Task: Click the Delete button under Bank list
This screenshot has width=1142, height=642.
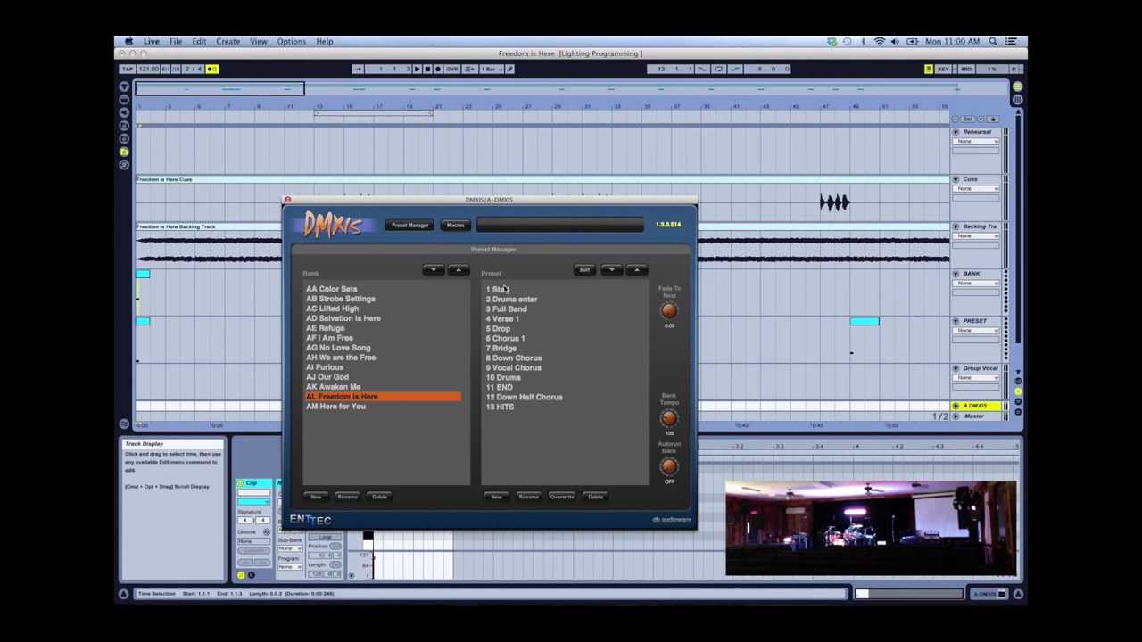Action: tap(379, 497)
